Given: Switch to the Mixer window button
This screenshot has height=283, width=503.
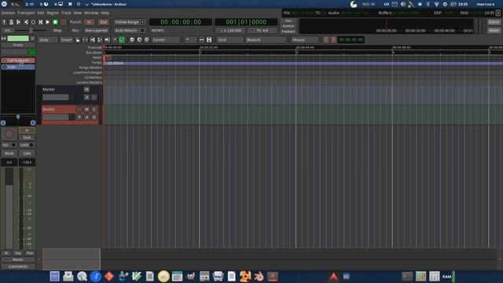Looking at the screenshot, I should tap(494, 31).
